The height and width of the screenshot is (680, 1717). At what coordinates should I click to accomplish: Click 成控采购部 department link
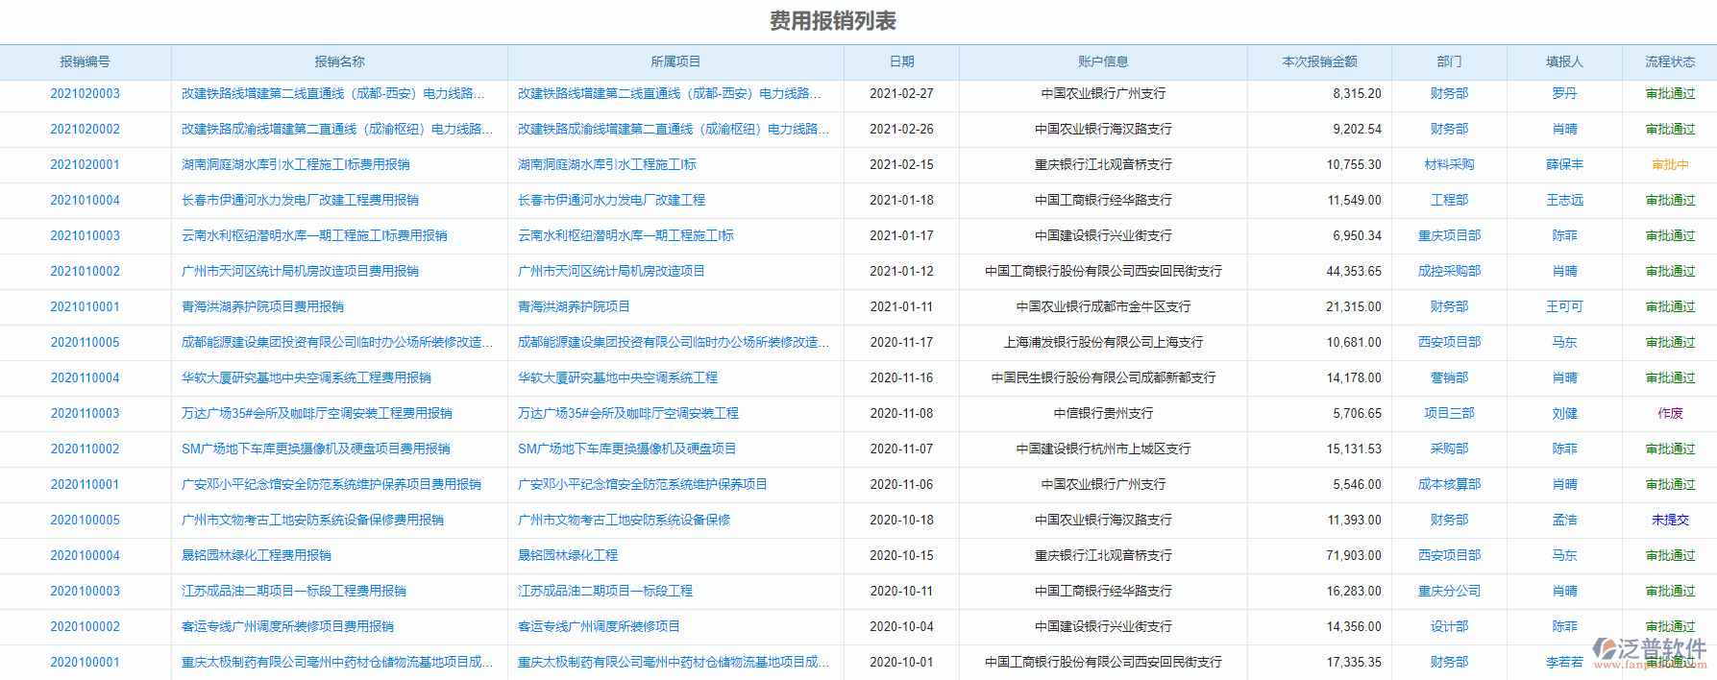(1449, 271)
